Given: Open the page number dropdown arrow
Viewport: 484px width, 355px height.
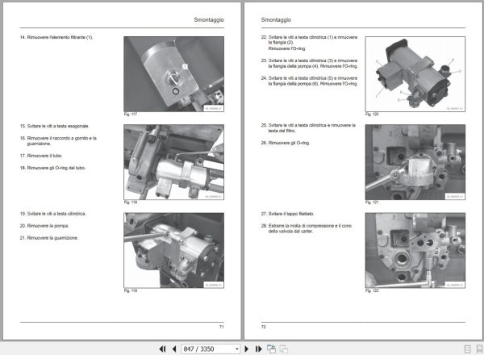Looking at the screenshot, I should 236,349.
